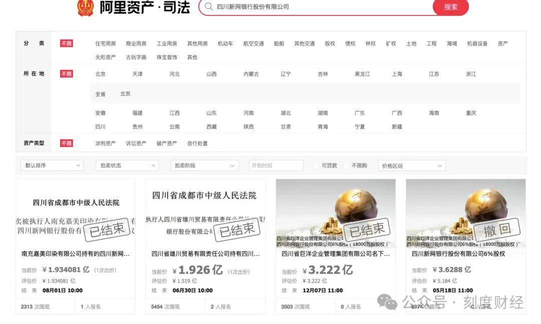Filter category by 珠宝首饰

click(x=167, y=57)
